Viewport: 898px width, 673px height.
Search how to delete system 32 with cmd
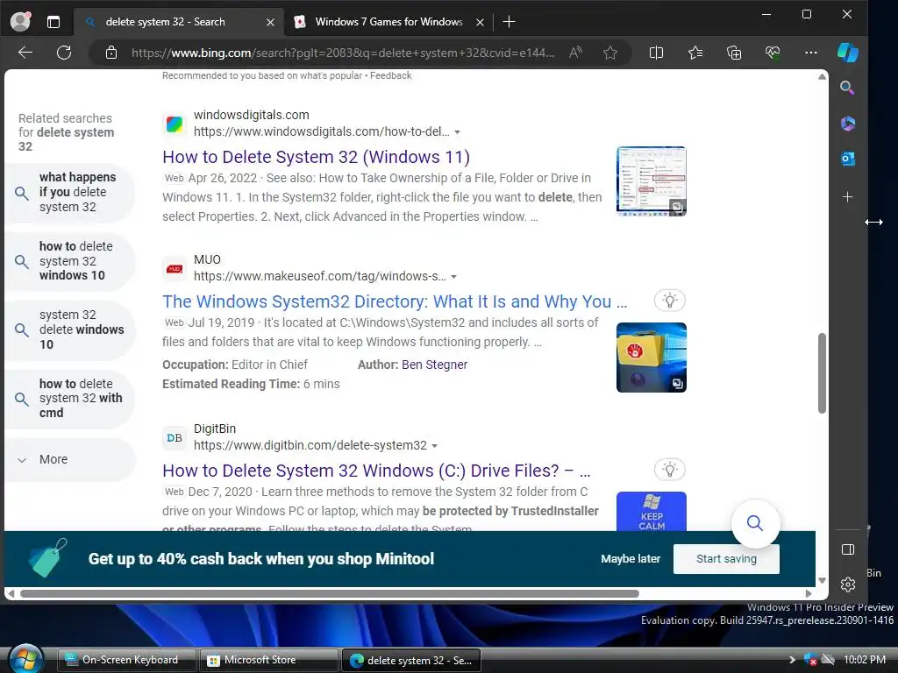coord(70,399)
